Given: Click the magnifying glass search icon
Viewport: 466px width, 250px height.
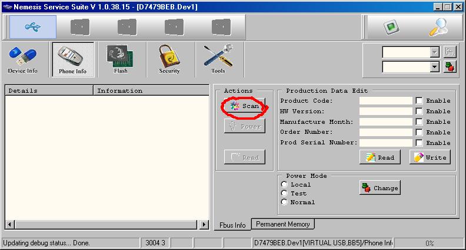Looking at the screenshot, I should 438,27.
